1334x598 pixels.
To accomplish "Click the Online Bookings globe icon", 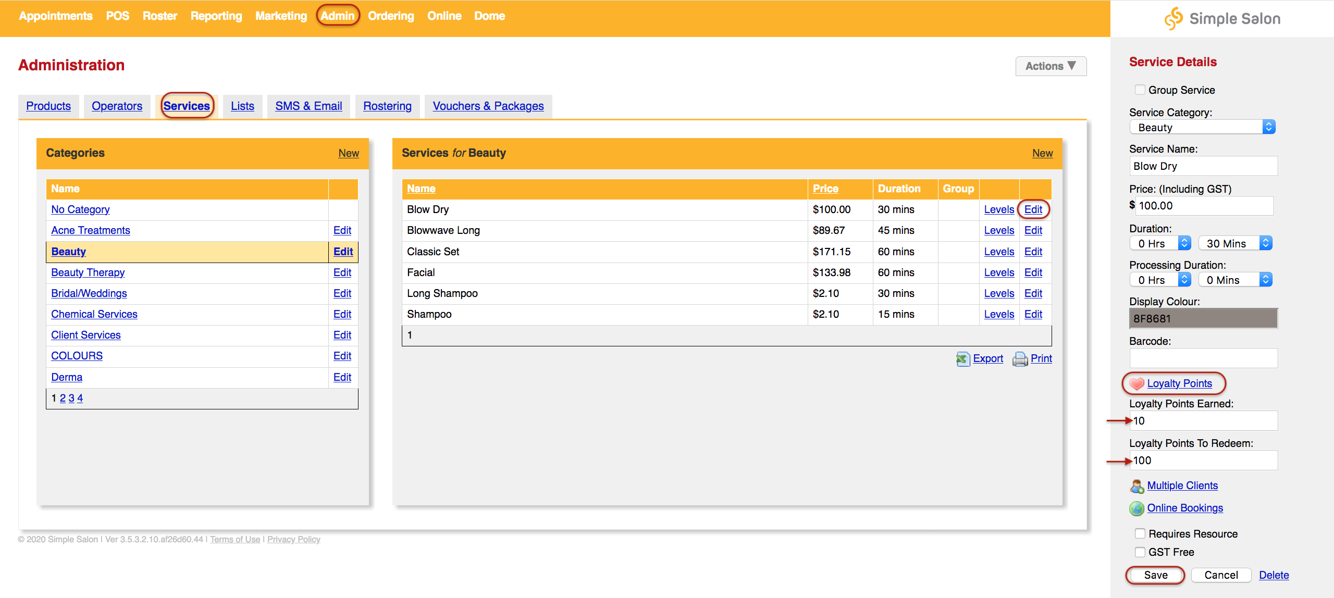I will point(1137,508).
